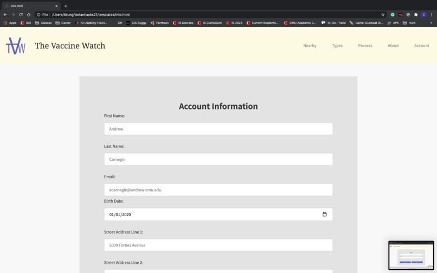Open the green Grammarly extension icon

pyautogui.click(x=393, y=15)
